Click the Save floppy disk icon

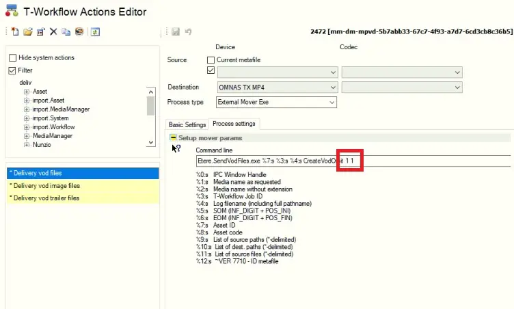tap(176, 31)
